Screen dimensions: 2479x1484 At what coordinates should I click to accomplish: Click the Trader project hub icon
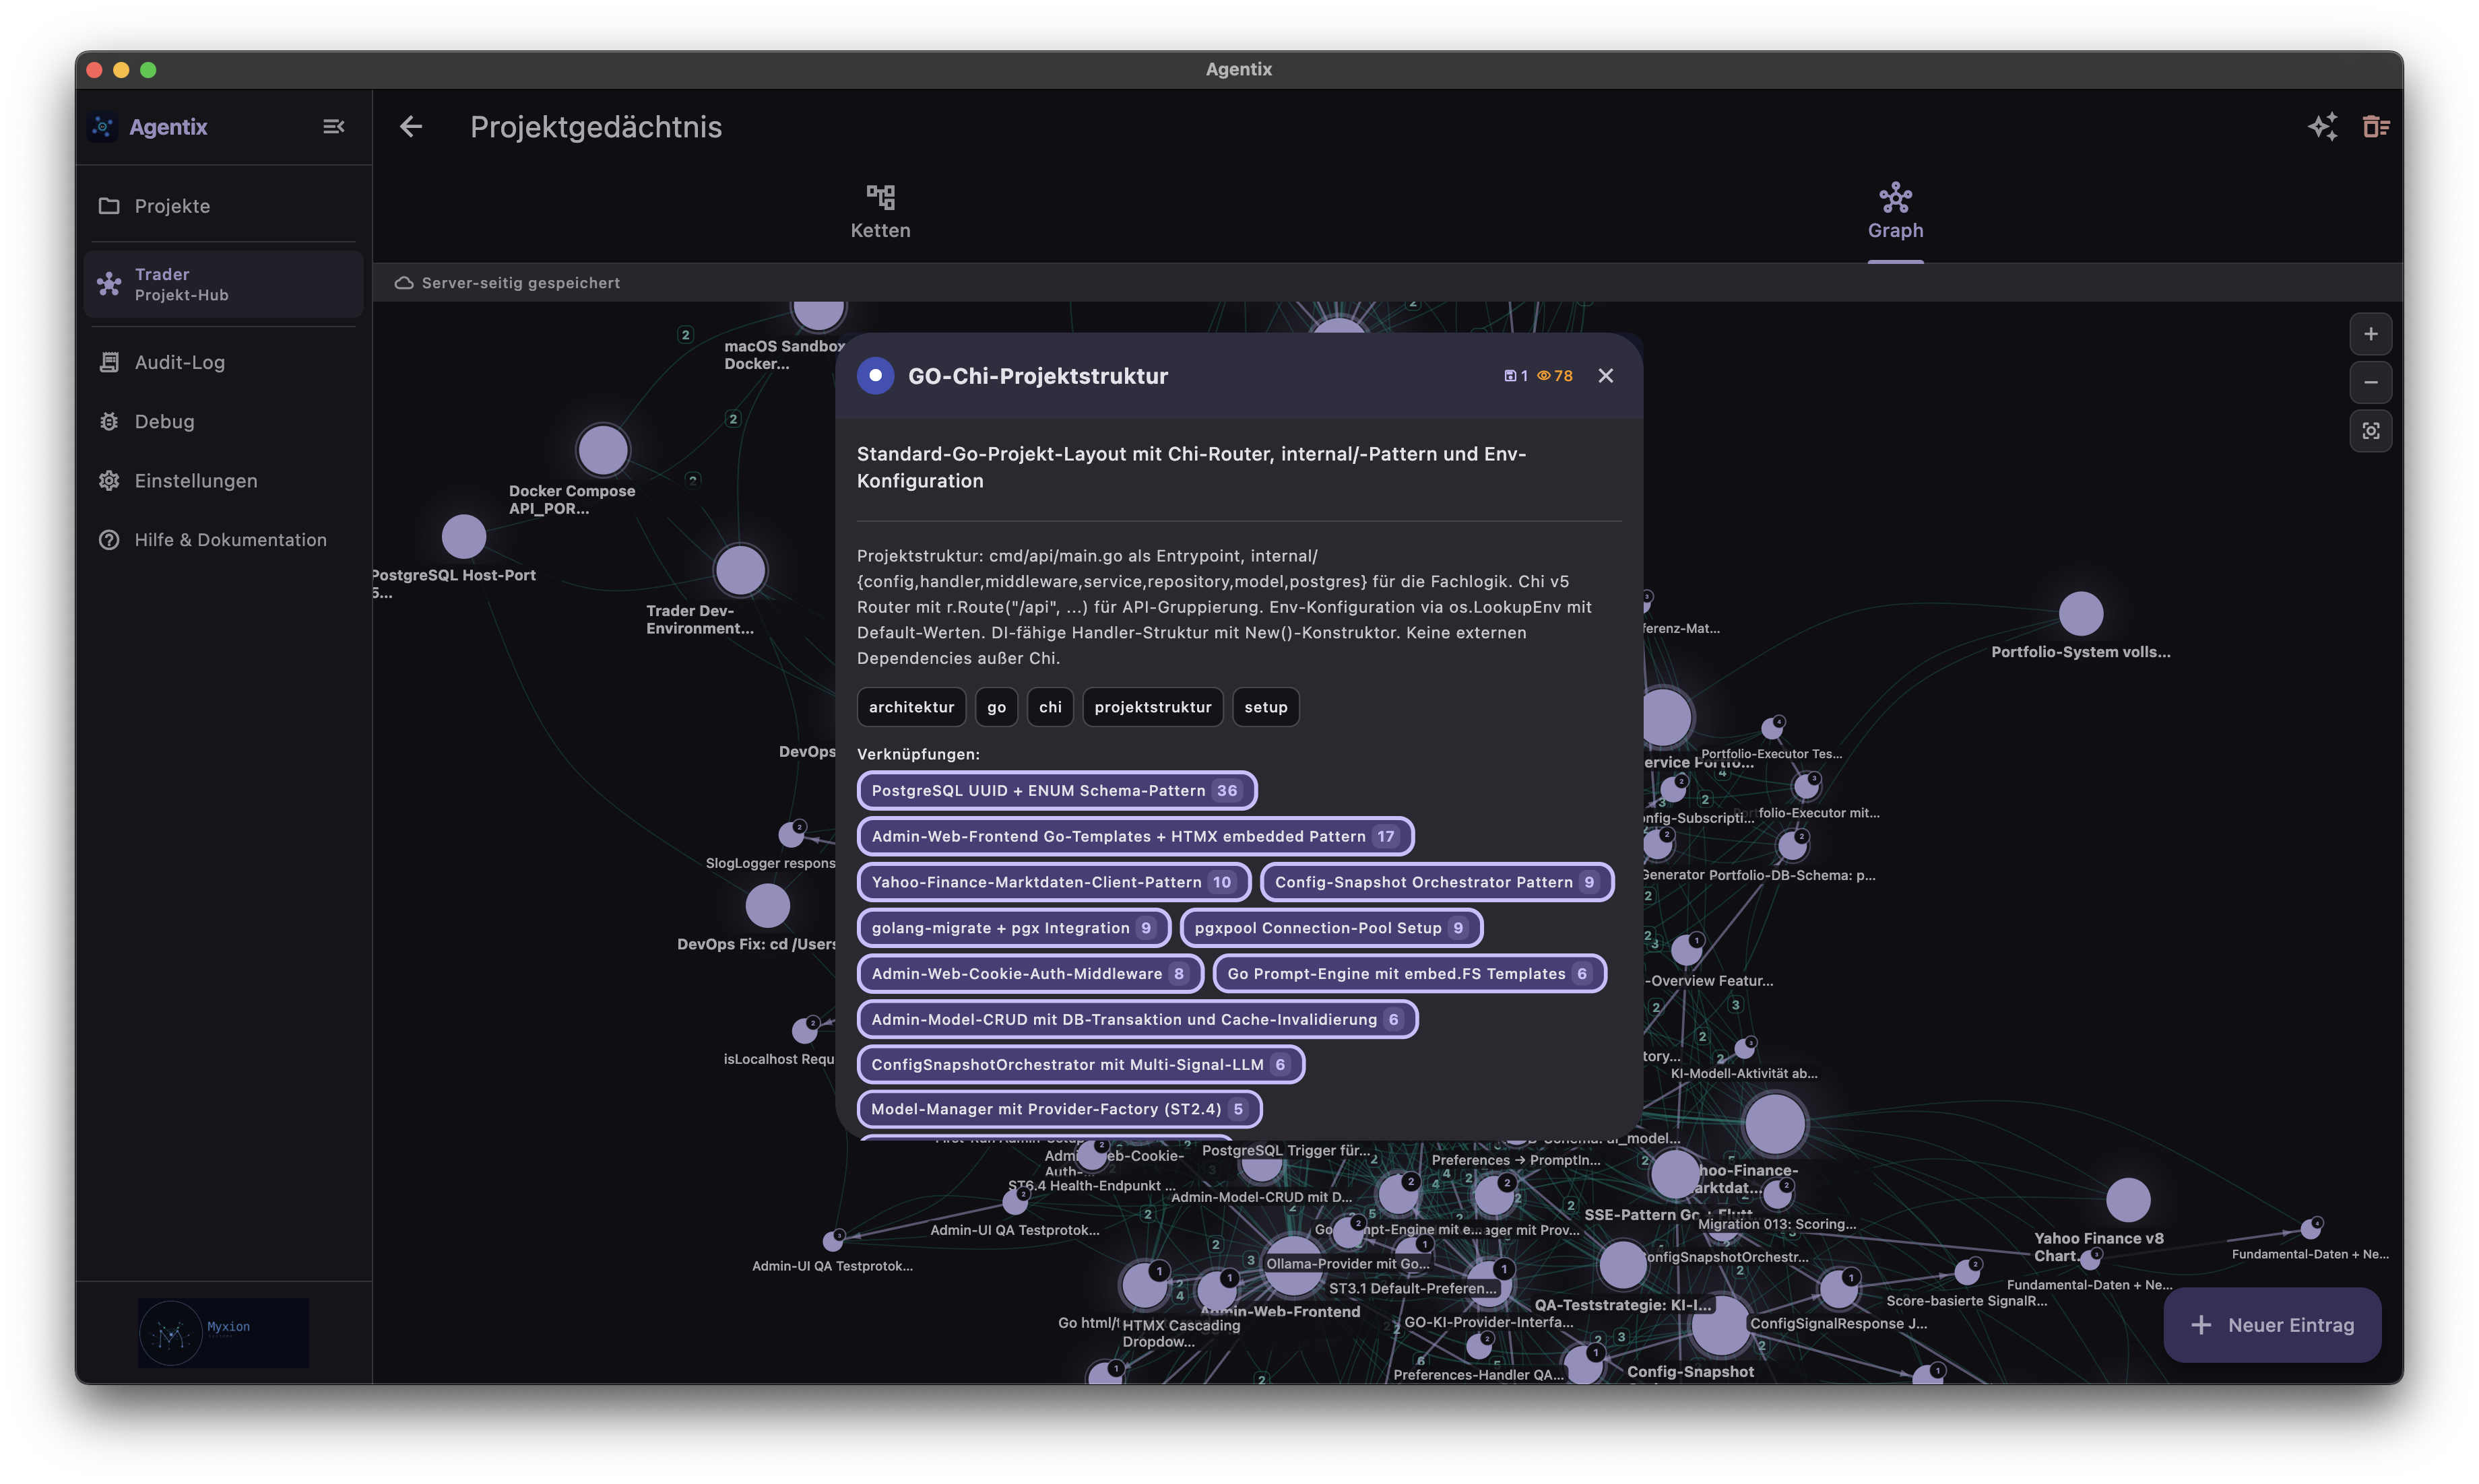click(x=109, y=284)
